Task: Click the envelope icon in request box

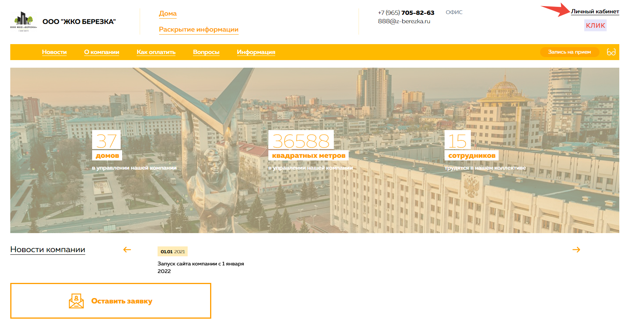Action: tap(76, 301)
